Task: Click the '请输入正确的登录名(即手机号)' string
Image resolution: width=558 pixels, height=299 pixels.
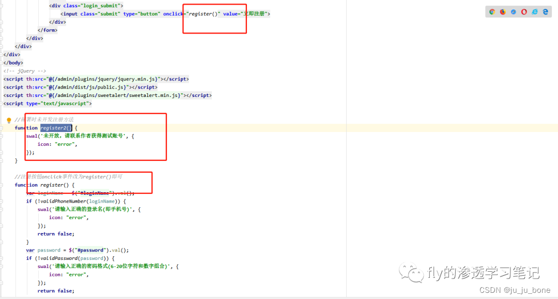Action: pos(92,209)
